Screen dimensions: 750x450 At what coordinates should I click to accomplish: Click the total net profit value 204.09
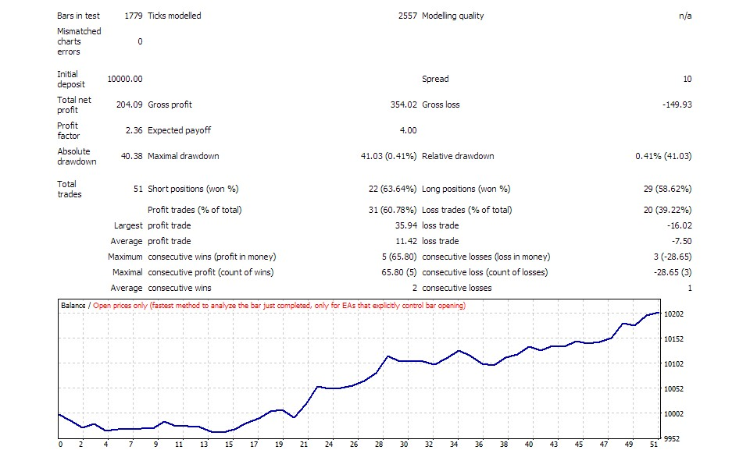click(x=129, y=105)
